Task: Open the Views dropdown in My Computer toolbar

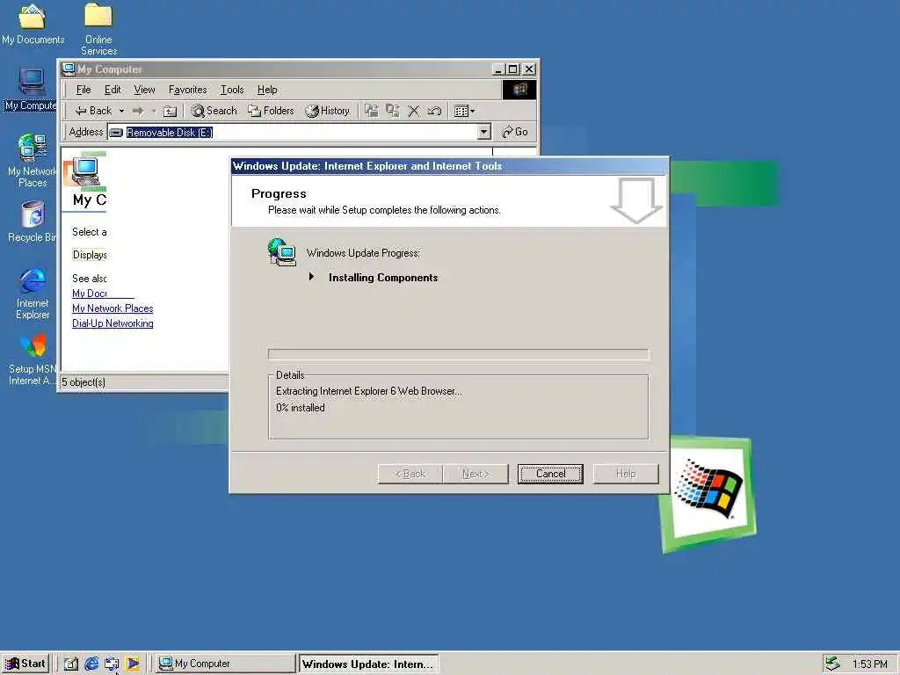Action: (x=464, y=111)
